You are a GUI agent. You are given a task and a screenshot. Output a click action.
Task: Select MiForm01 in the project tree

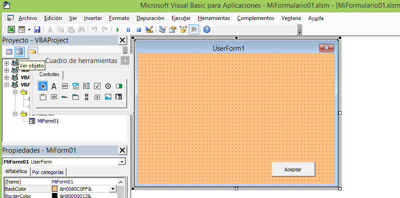click(x=48, y=121)
